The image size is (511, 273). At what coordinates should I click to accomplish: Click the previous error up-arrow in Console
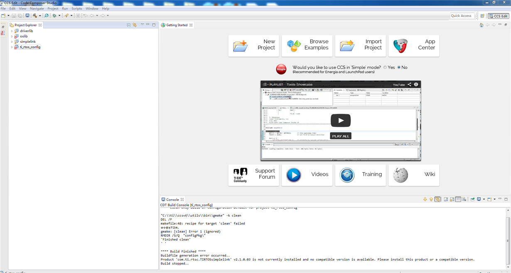(x=431, y=200)
